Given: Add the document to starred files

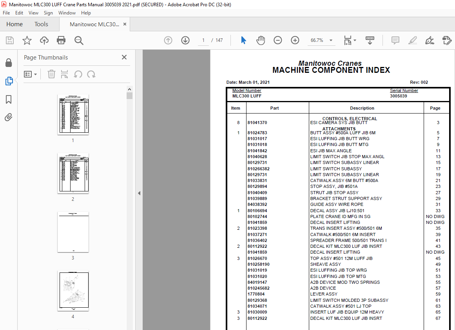Looking at the screenshot, I should [x=27, y=40].
